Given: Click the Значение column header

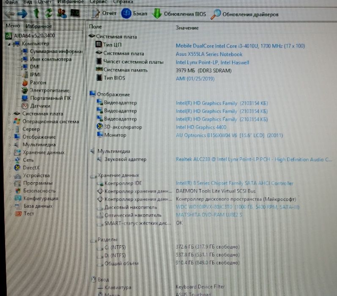Looking at the screenshot, I should coord(187,28).
